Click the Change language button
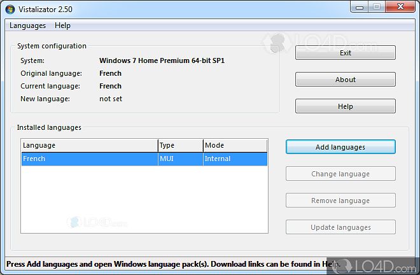The width and height of the screenshot is (420, 275). pyautogui.click(x=340, y=174)
